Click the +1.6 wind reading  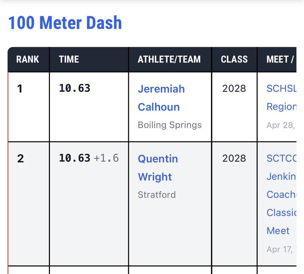coord(106,158)
